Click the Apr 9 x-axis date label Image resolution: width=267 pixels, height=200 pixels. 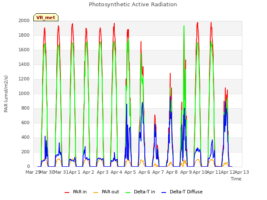[186, 172]
